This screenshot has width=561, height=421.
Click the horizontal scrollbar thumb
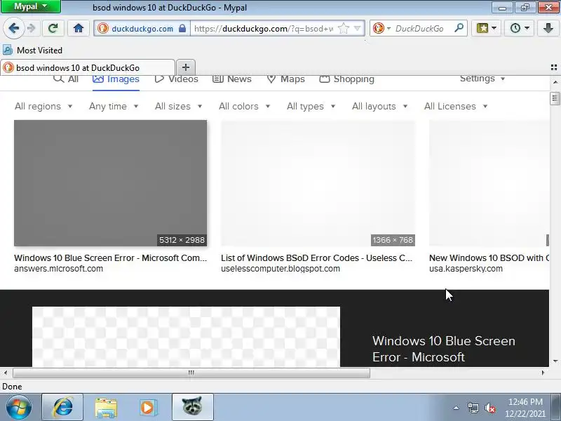pos(191,373)
